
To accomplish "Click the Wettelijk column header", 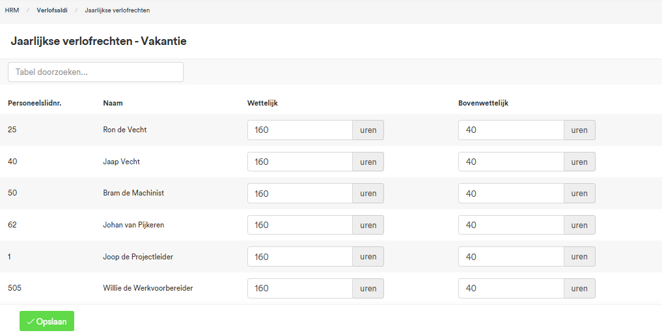I will [x=262, y=103].
